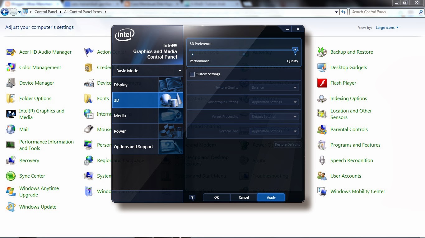
Task: Open the Texture Quality dropdown
Action: coord(274,87)
